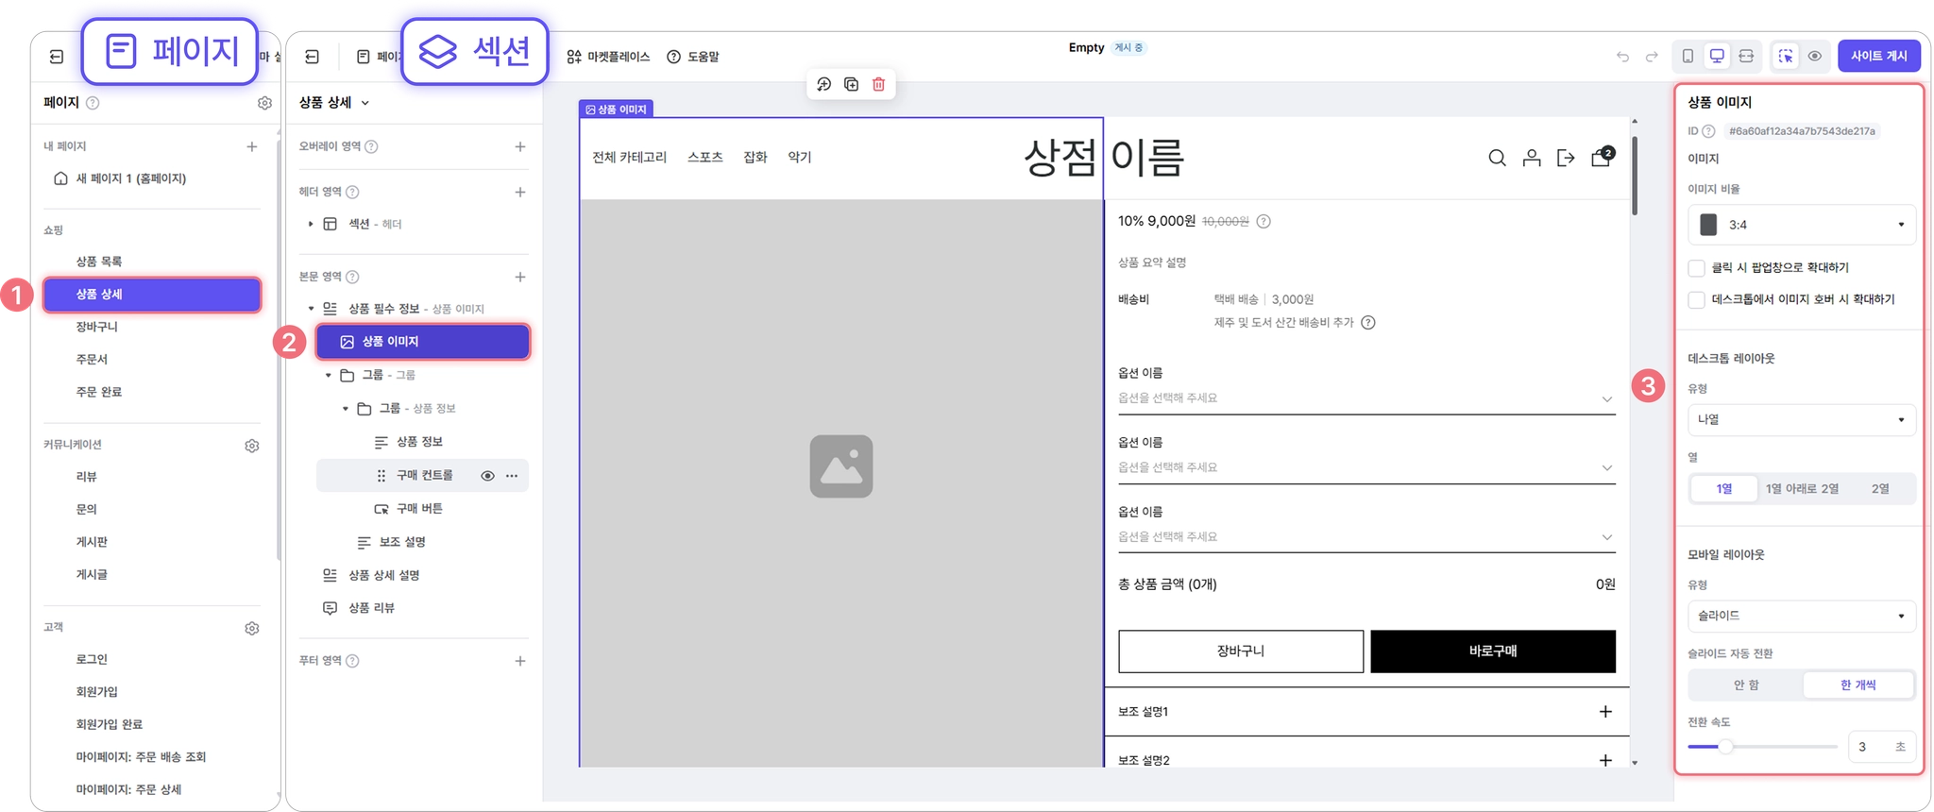The width and height of the screenshot is (1934, 812).
Task: Select the 상품 리뷰 section in the tree
Action: [x=371, y=608]
